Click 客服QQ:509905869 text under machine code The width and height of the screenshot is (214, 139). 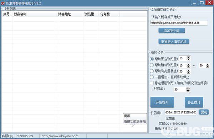click(173, 124)
